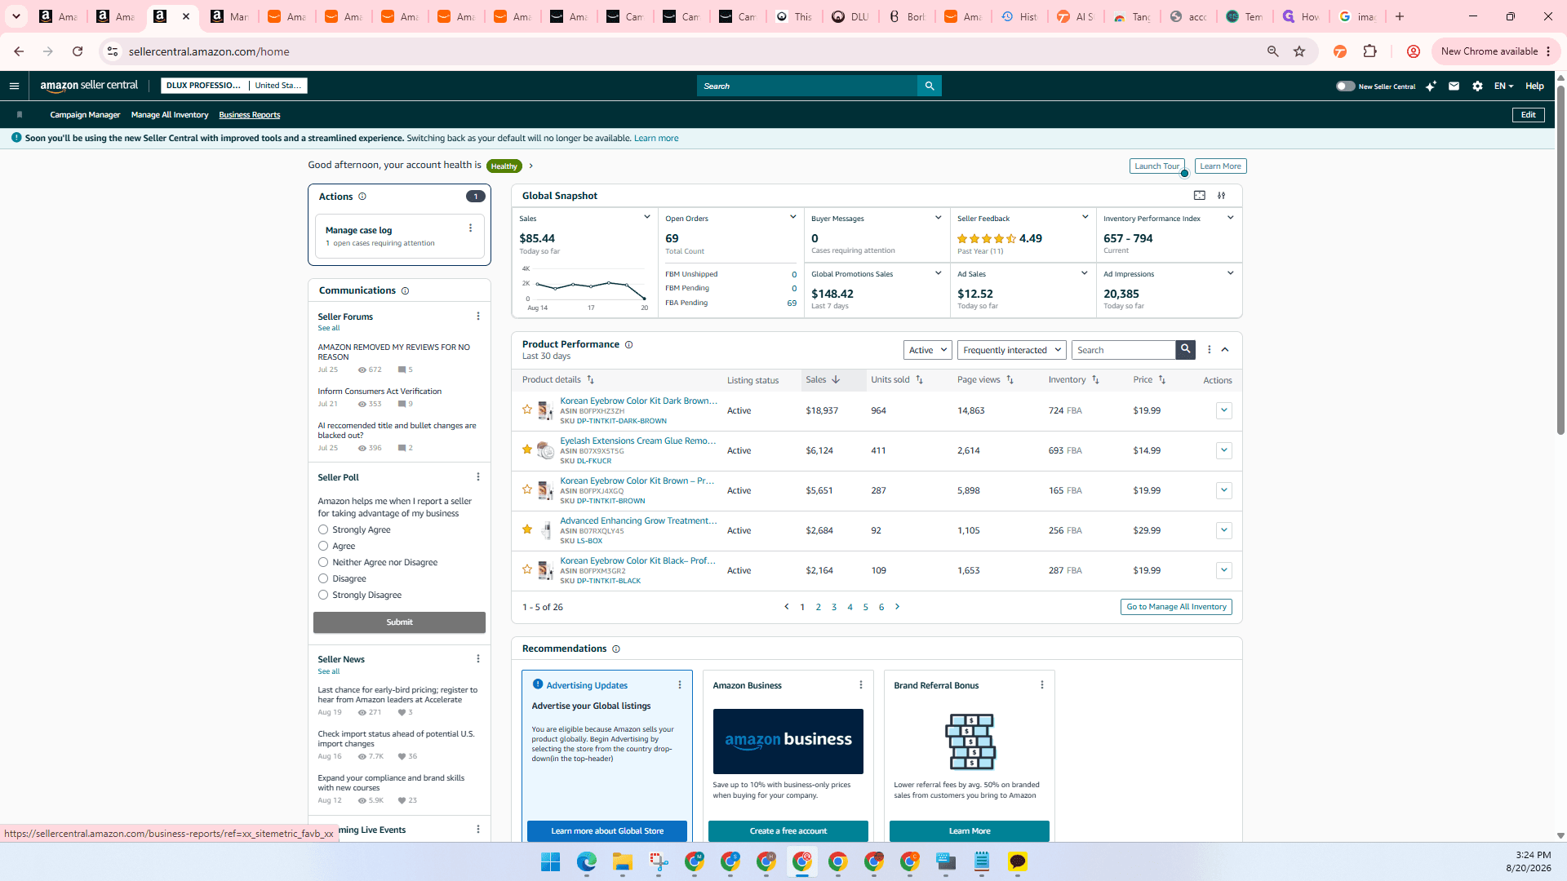This screenshot has height=881, width=1567.
Task: Click the Launch Tour button
Action: pyautogui.click(x=1156, y=166)
